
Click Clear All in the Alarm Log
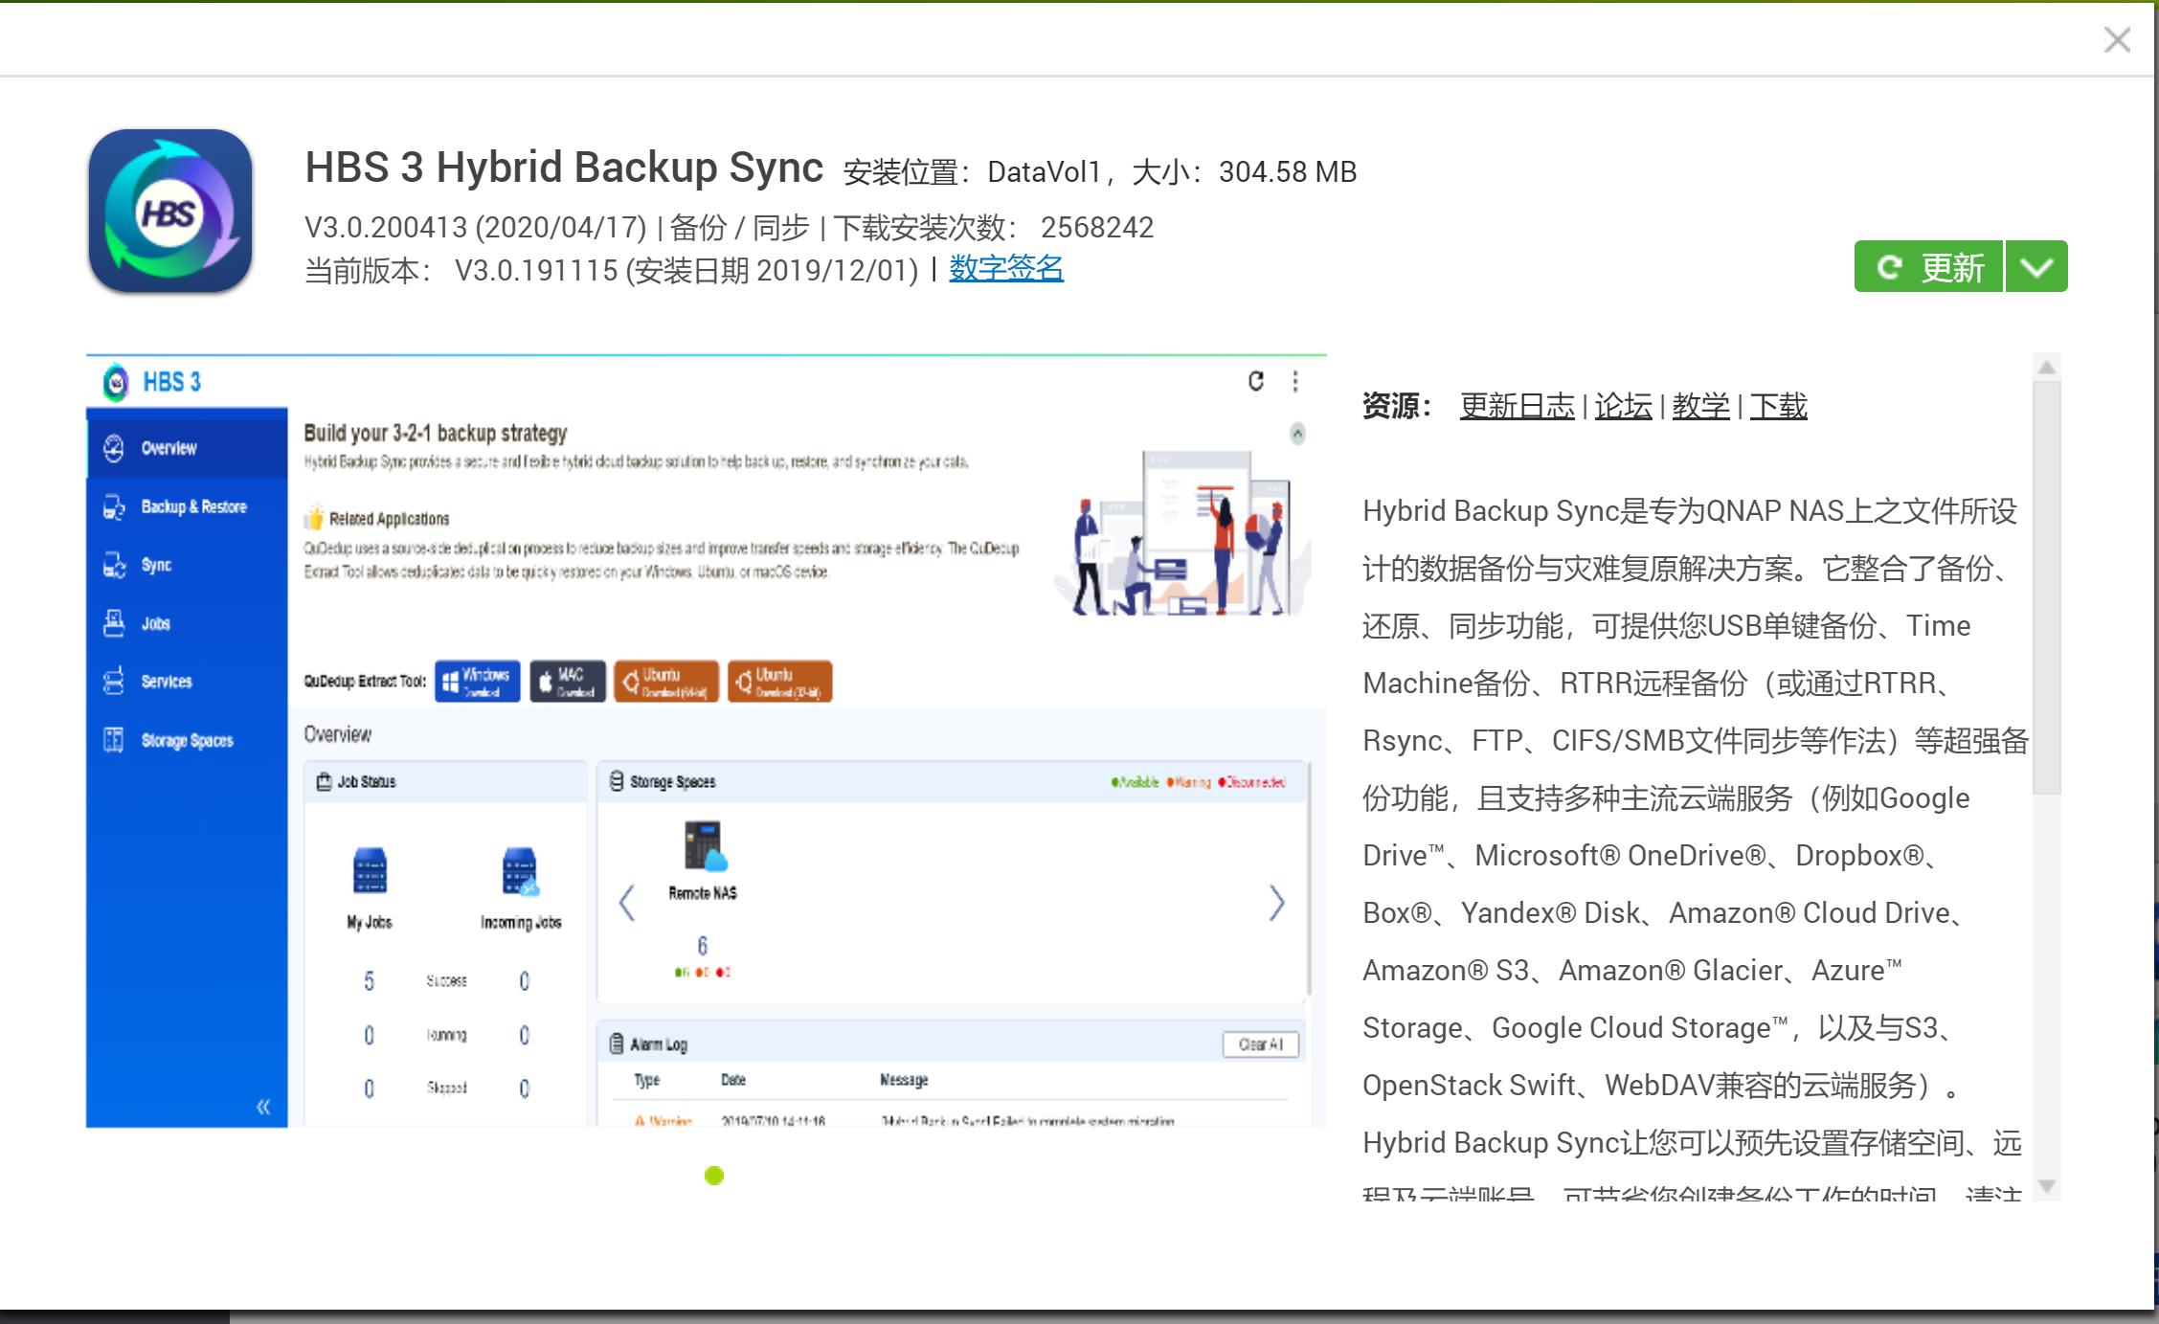(x=1259, y=1044)
